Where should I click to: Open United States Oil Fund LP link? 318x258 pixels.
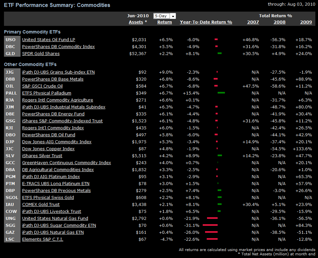point(49,40)
